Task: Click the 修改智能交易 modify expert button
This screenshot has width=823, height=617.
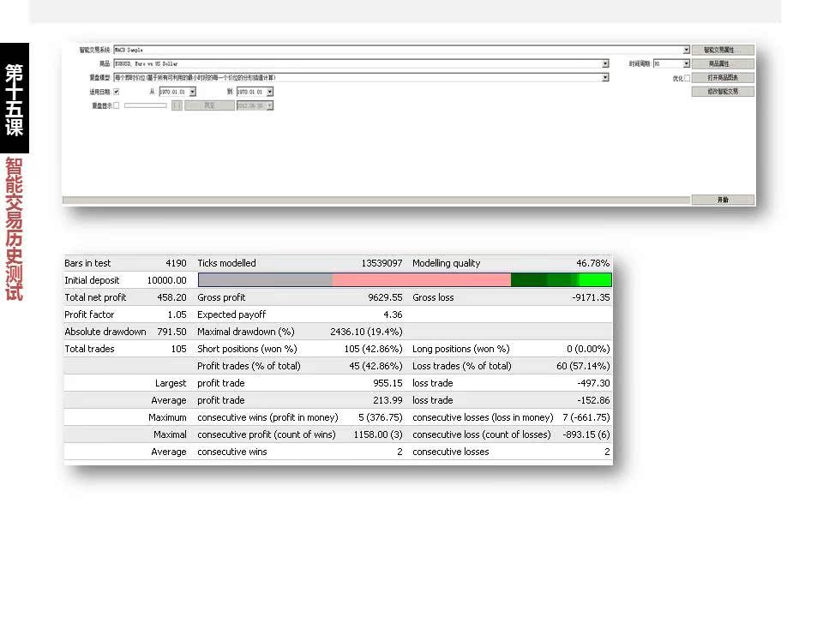Action: (x=723, y=92)
